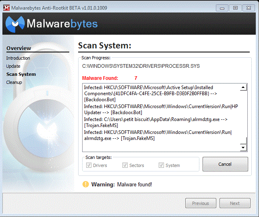This screenshot has width=259, height=217.
Task: Click the Malwarebytes logo in the header banner
Action: 52,24
